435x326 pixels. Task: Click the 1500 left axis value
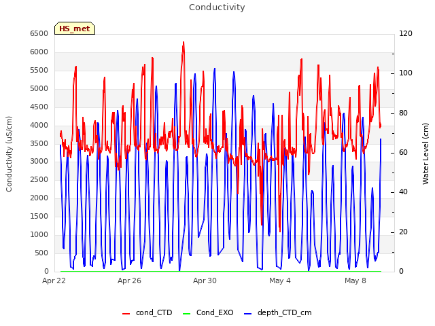coord(39,216)
